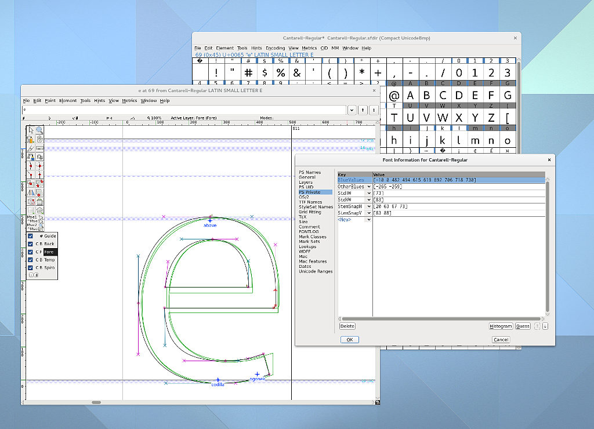This screenshot has height=429, width=594.
Task: Choose the Rotate tool in the toolbox
Action: pos(39,183)
